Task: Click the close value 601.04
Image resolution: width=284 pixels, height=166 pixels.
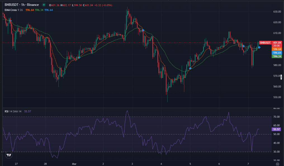Action: tap(89, 5)
